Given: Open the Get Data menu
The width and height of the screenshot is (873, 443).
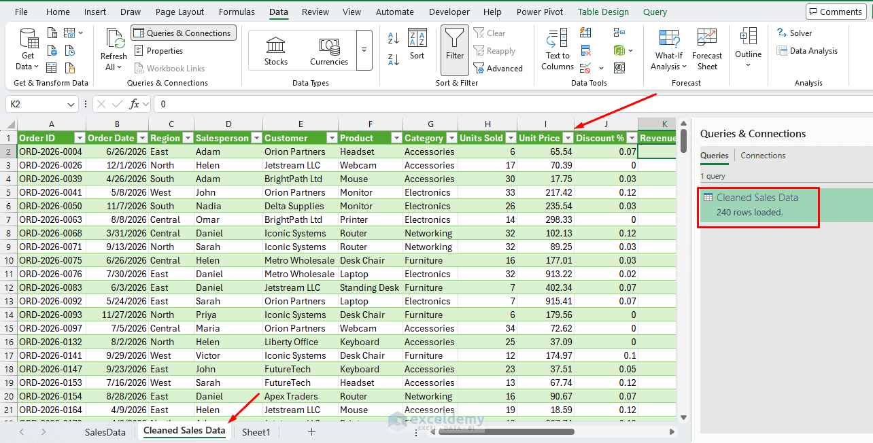Looking at the screenshot, I should tap(28, 50).
